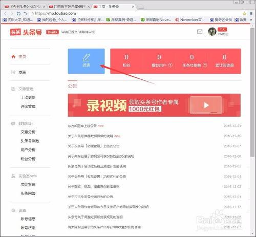Click the 头条号 logo in header
This screenshot has height=237, width=256.
click(x=26, y=32)
